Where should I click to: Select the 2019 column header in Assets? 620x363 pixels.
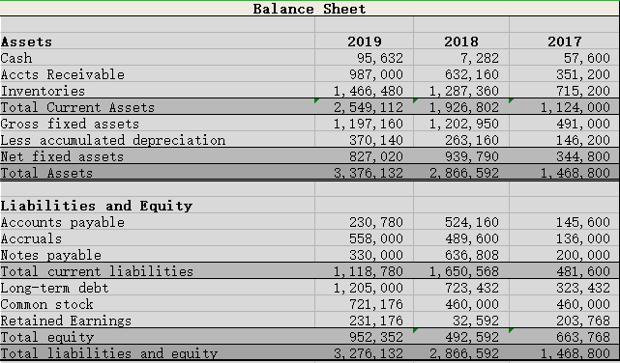365,42
